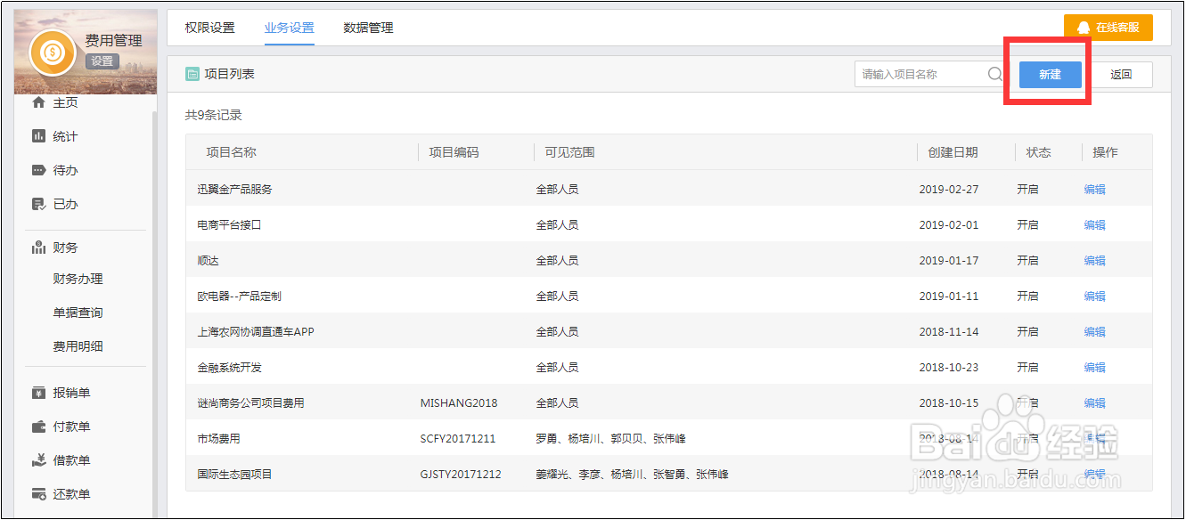The height and width of the screenshot is (520, 1186).
Task: Click the visibility cell starting with 姜耀光
Action: click(x=632, y=475)
